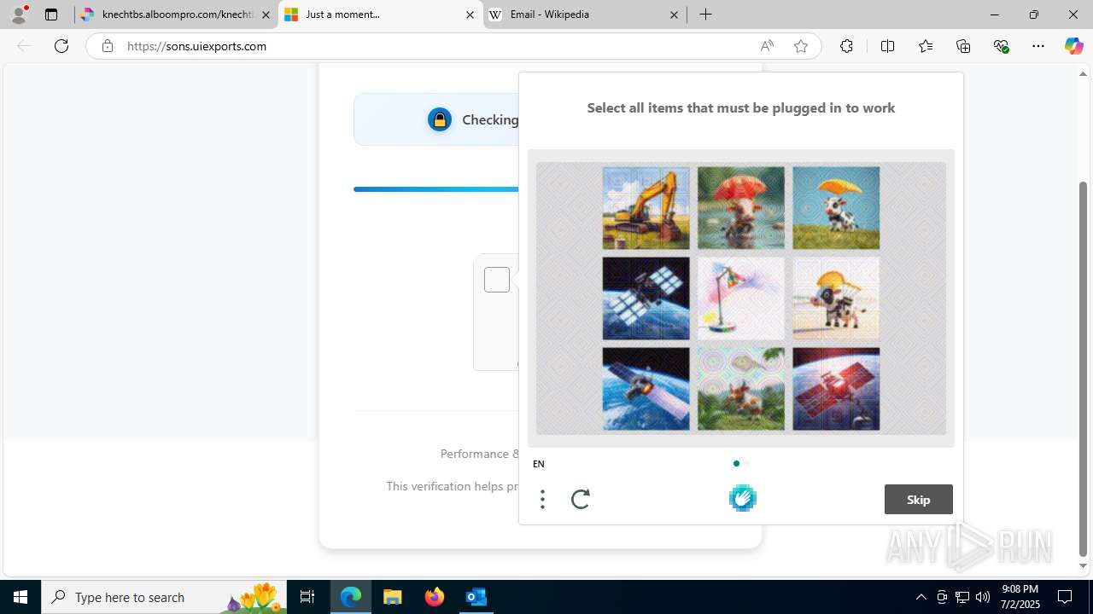Select the rainbow desk lamp tile
This screenshot has width=1093, height=614.
coord(740,298)
